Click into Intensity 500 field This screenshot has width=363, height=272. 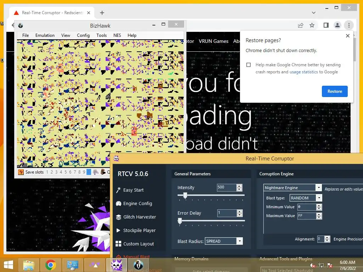(227, 187)
